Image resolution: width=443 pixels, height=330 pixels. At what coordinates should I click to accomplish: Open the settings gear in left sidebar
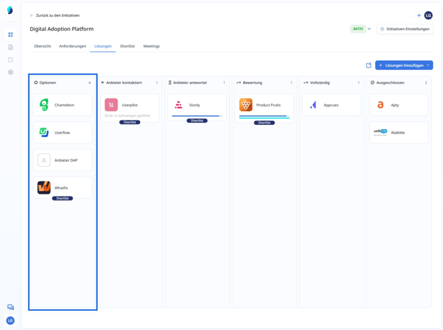pos(11,72)
